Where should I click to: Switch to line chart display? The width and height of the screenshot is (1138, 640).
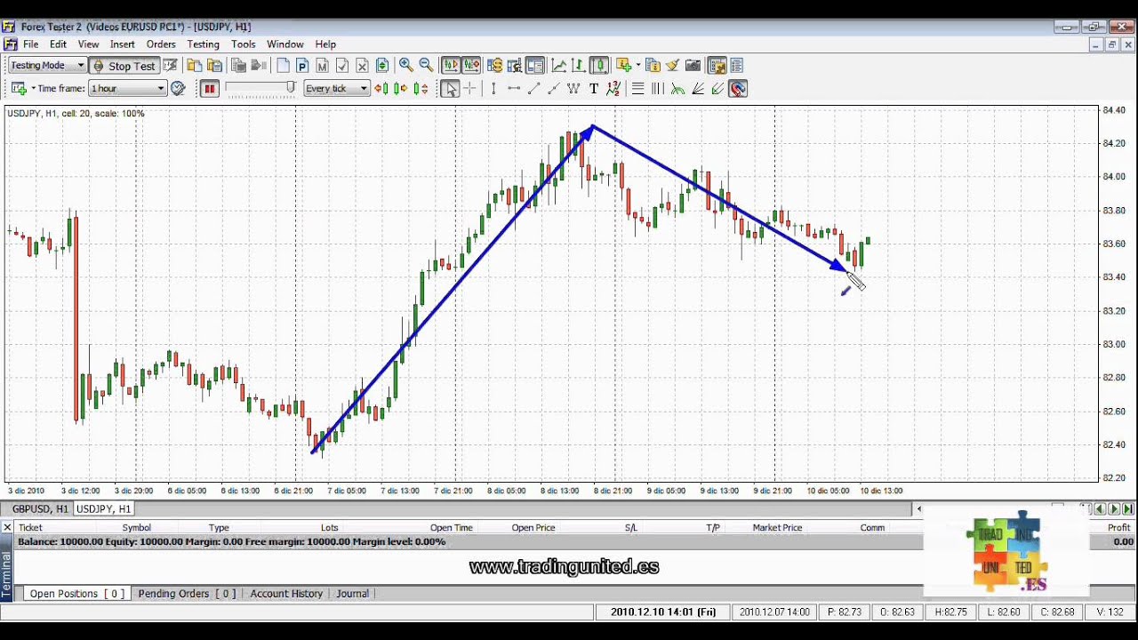click(559, 65)
